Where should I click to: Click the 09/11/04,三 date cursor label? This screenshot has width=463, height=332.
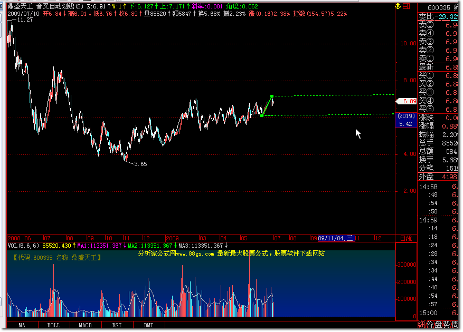point(336,238)
